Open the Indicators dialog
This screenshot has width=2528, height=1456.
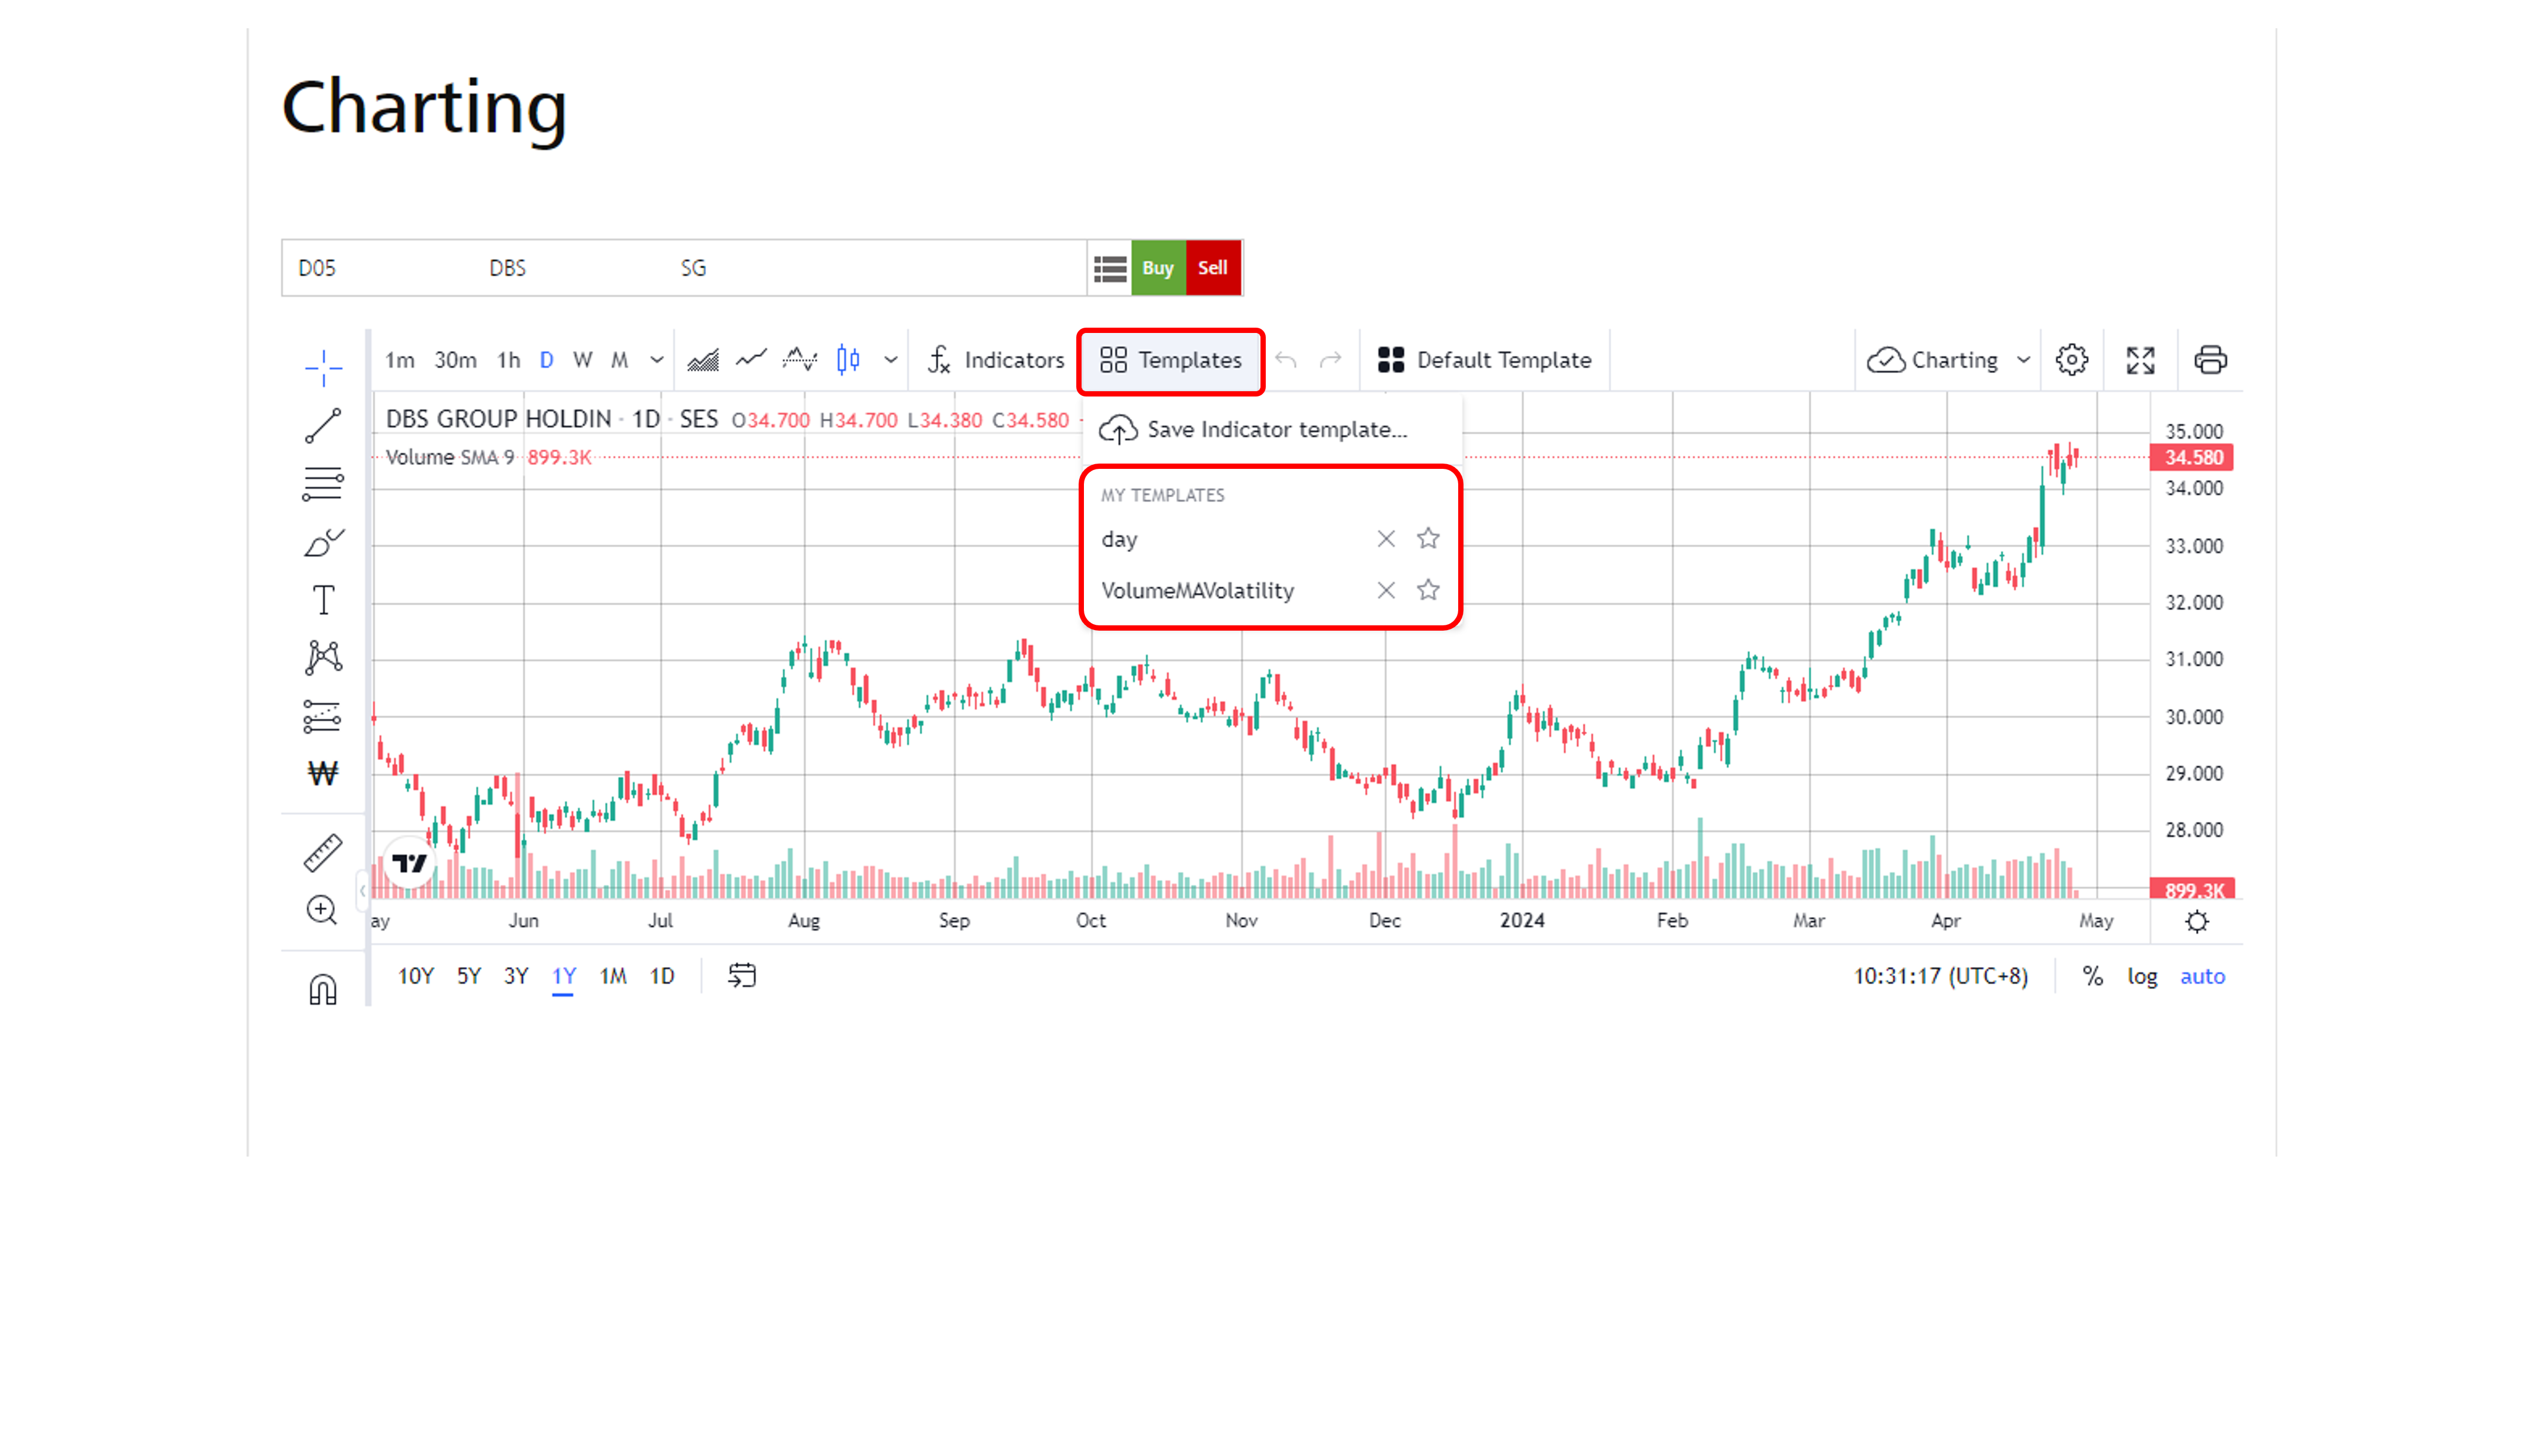pos(996,360)
